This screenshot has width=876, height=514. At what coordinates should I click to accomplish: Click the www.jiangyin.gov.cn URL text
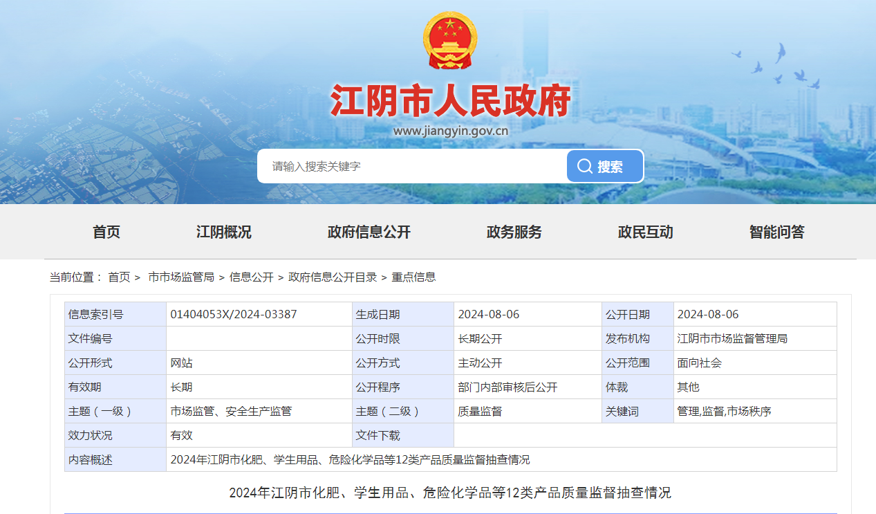pos(450,131)
